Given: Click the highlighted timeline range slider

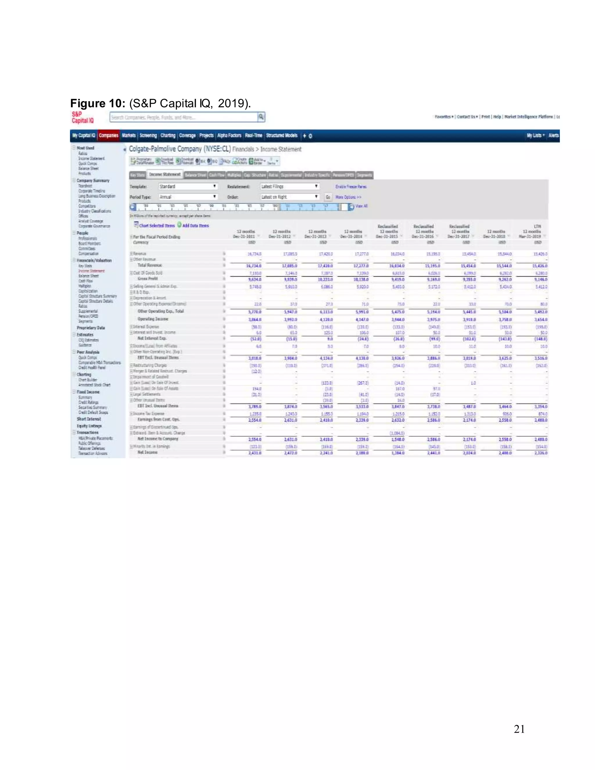Looking at the screenshot, I should tap(310, 207).
